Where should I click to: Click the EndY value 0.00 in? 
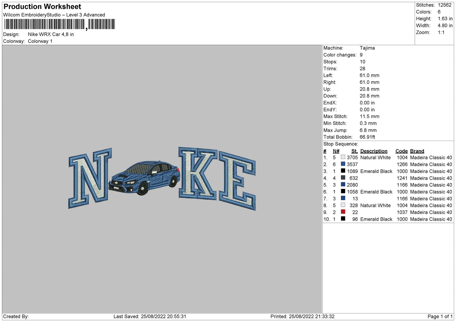click(x=367, y=110)
